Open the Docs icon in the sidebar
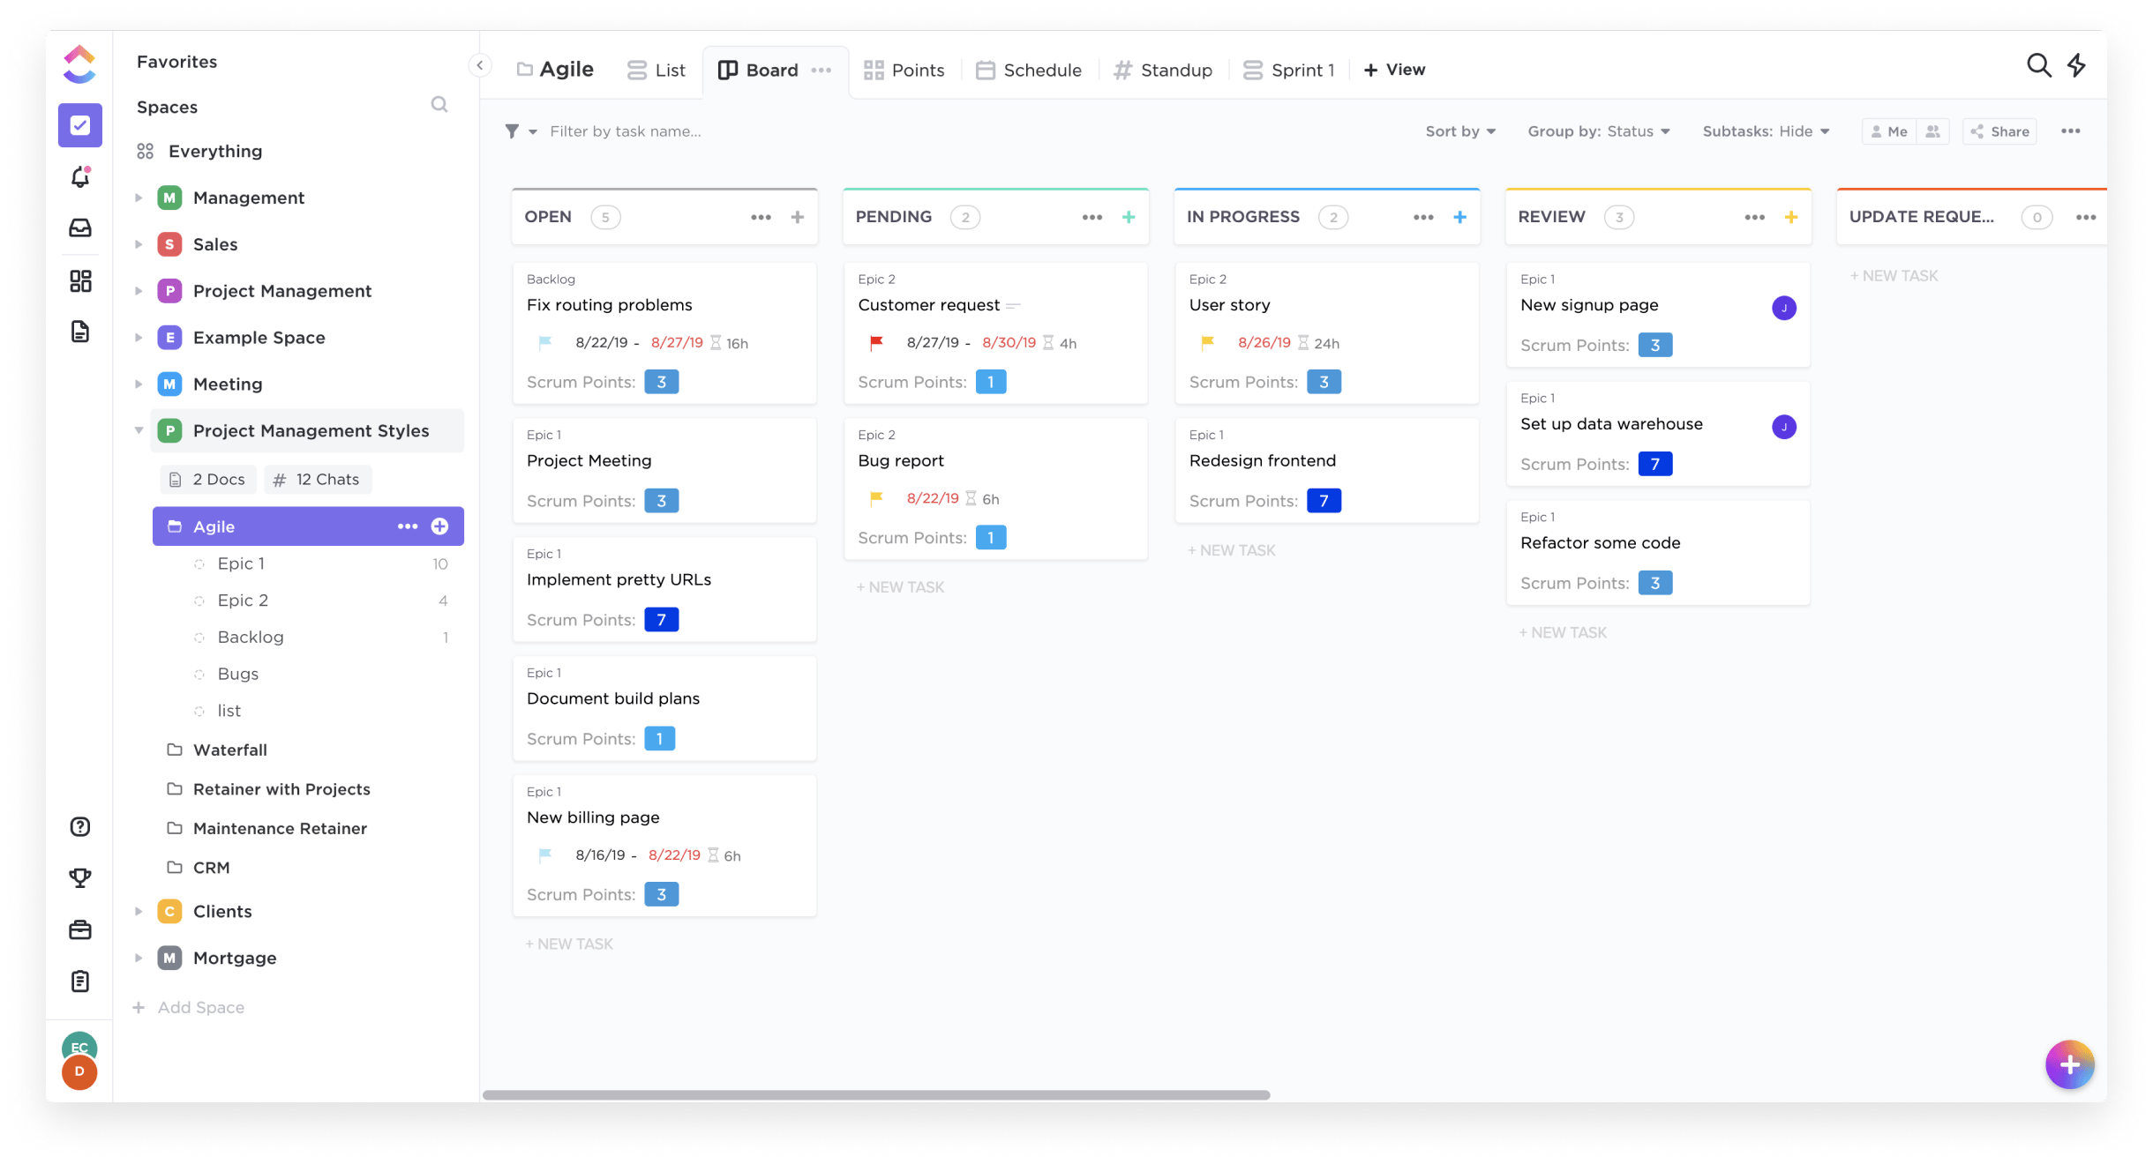This screenshot has width=2153, height=1164. 79,332
